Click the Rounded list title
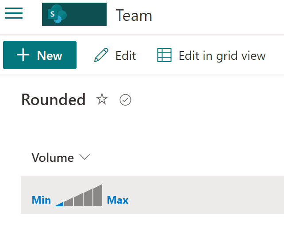The height and width of the screenshot is (240, 284). 54,99
